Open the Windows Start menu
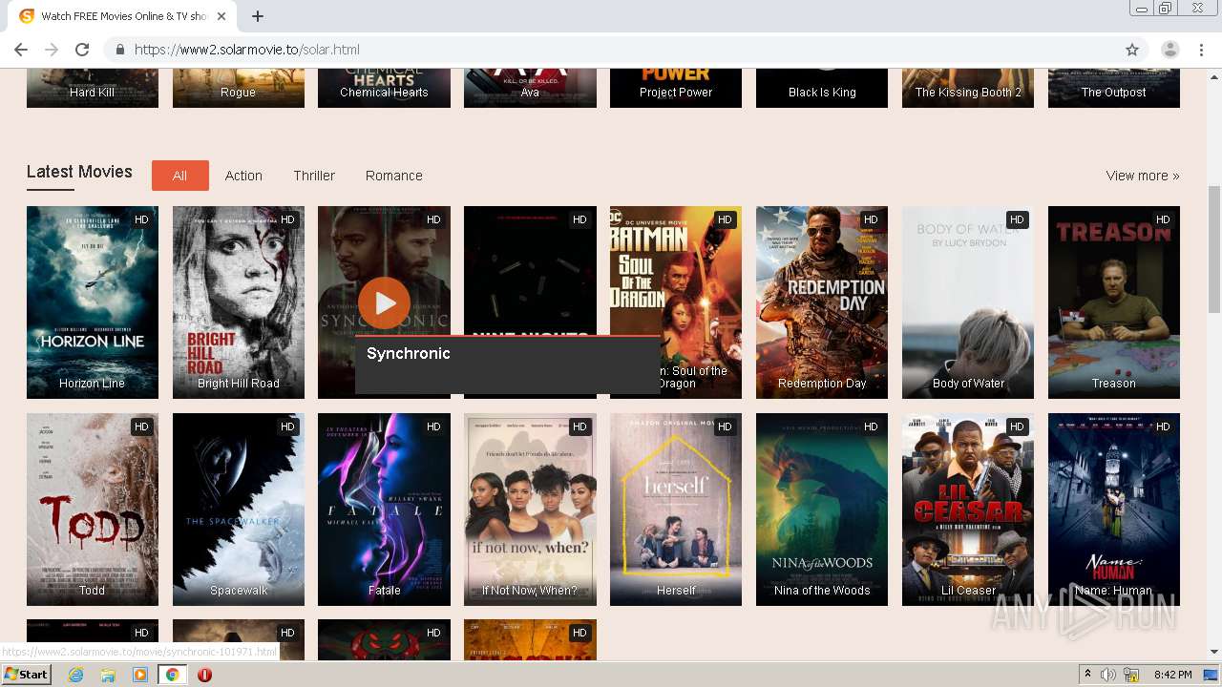This screenshot has height=687, width=1222. (26, 675)
